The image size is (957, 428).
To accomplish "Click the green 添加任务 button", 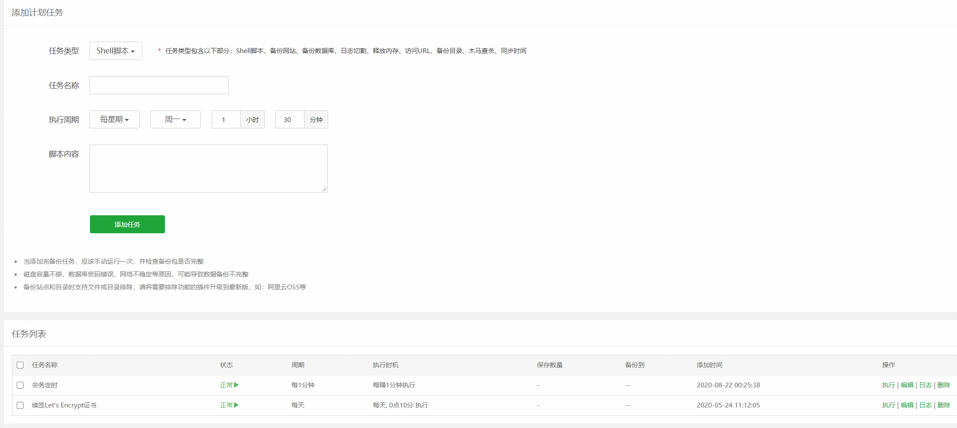I will click(127, 224).
